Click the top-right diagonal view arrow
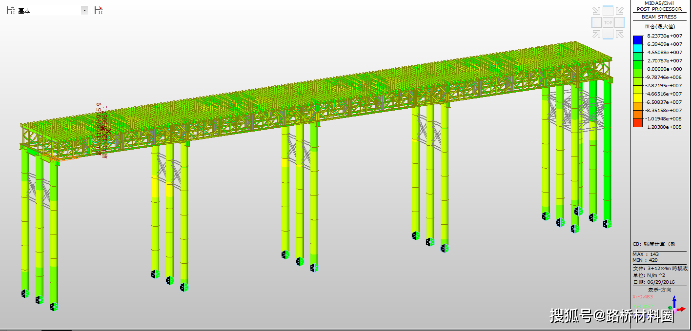 tap(619, 11)
